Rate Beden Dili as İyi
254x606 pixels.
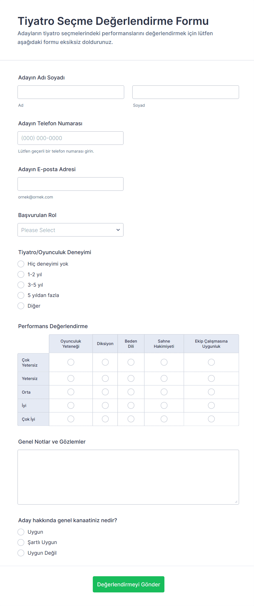[131, 406]
